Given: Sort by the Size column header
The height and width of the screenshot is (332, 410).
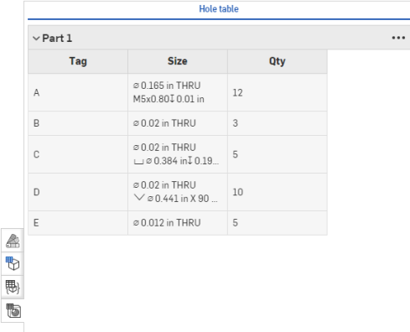Looking at the screenshot, I should point(178,61).
